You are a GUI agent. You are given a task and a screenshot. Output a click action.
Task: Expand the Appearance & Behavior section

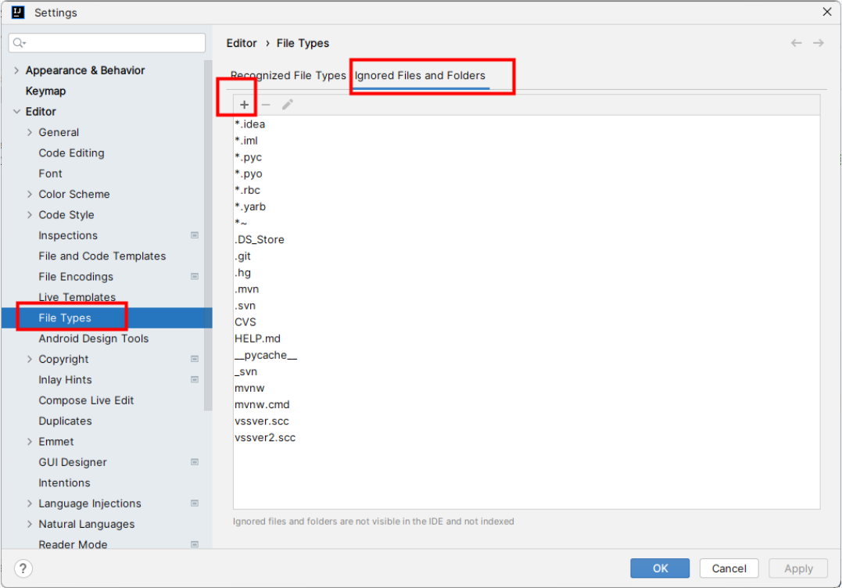click(16, 70)
